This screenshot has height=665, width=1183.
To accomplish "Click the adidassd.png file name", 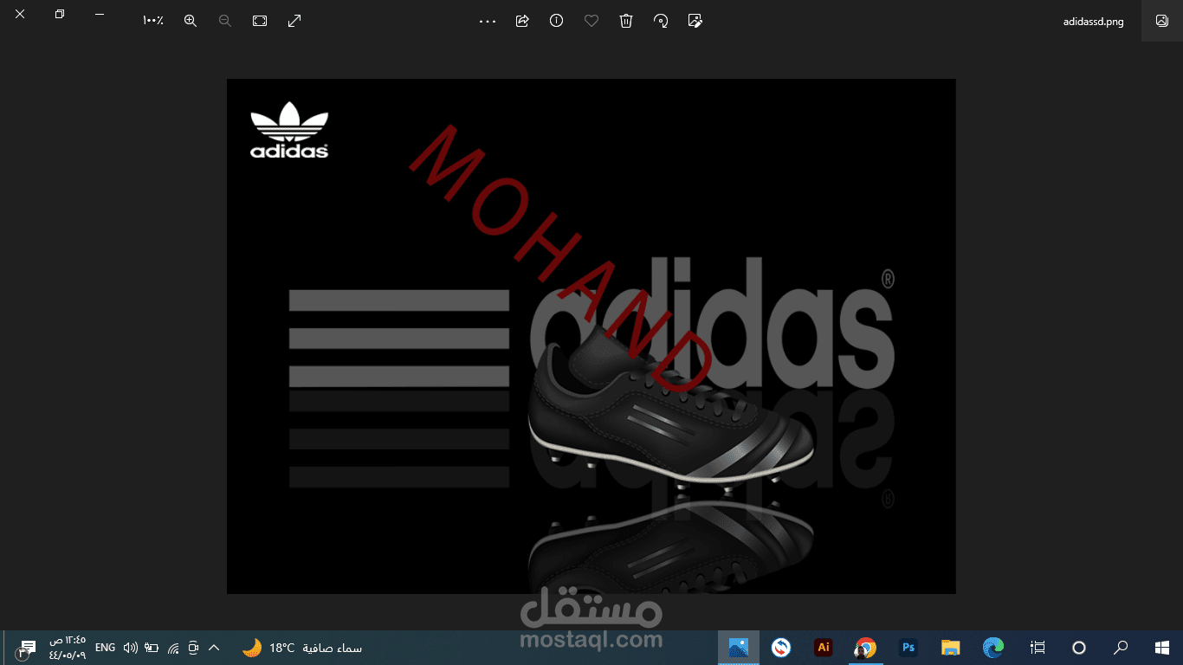I will pos(1093,22).
